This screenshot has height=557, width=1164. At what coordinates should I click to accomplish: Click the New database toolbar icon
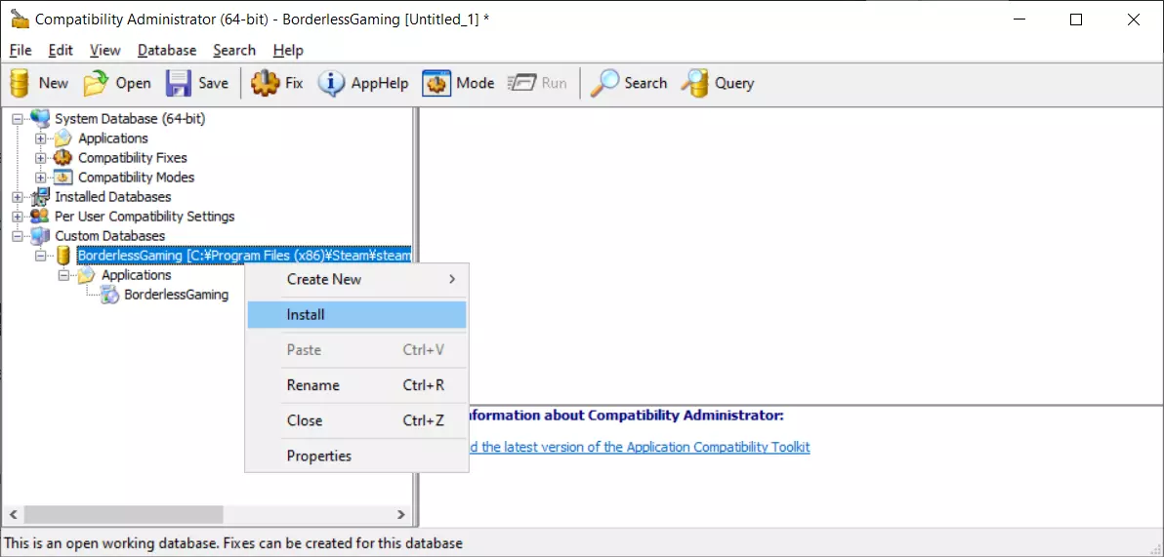pos(21,83)
